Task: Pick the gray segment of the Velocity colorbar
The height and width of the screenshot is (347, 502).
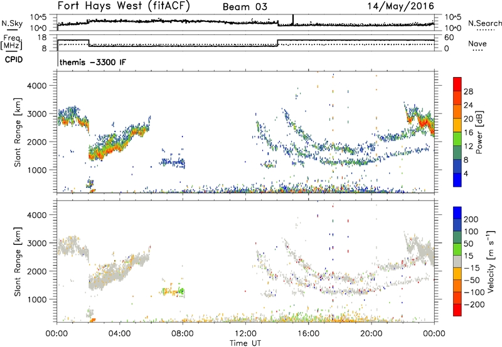Action: [x=457, y=261]
